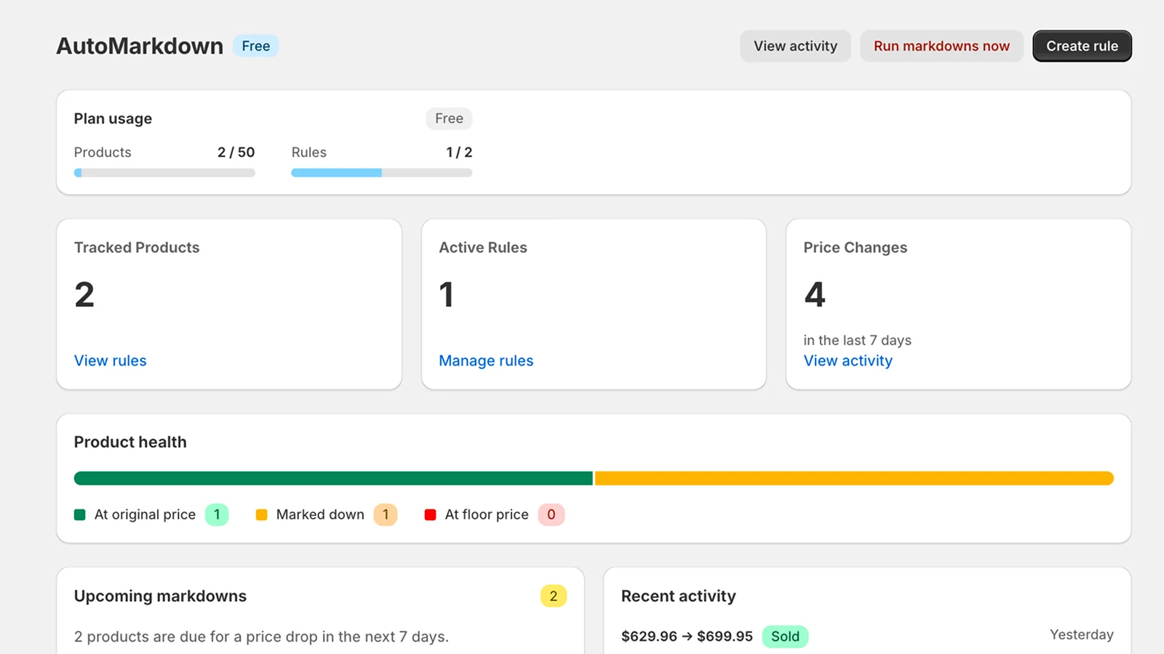This screenshot has height=654, width=1164.
Task: Click the Free badge next to AutoMarkdown title
Action: 255,46
